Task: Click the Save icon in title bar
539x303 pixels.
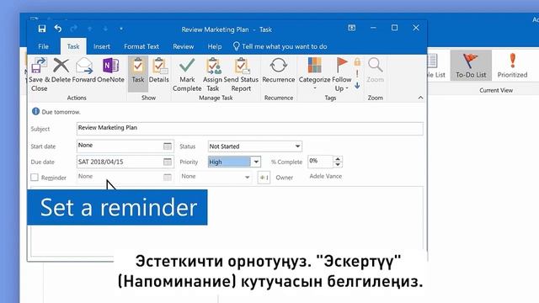Action: click(42, 29)
